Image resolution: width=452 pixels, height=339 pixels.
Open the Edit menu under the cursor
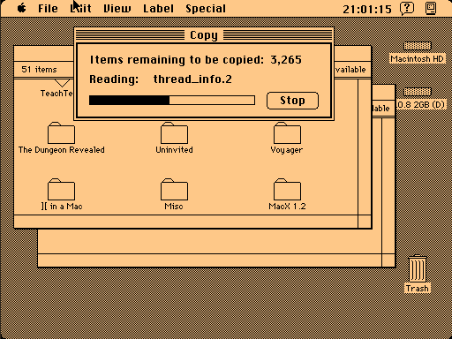click(x=81, y=9)
